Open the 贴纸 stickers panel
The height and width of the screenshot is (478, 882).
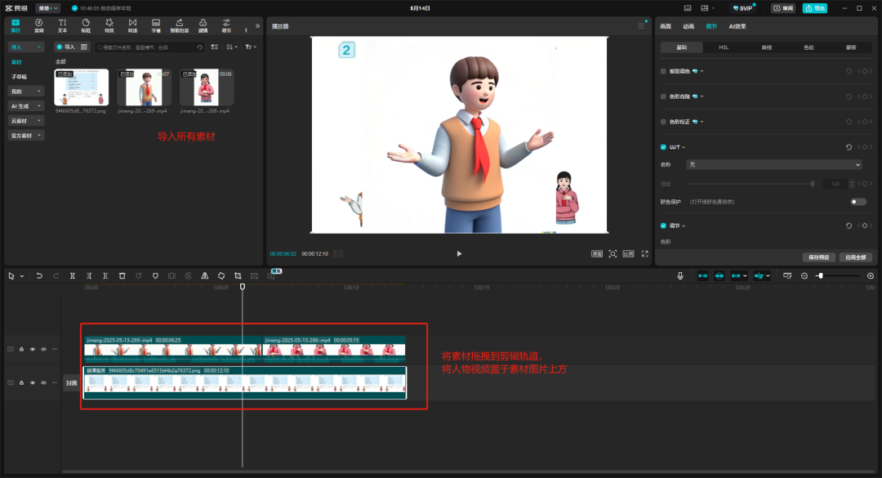coord(87,25)
